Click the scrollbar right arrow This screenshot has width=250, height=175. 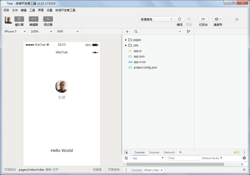point(242,164)
